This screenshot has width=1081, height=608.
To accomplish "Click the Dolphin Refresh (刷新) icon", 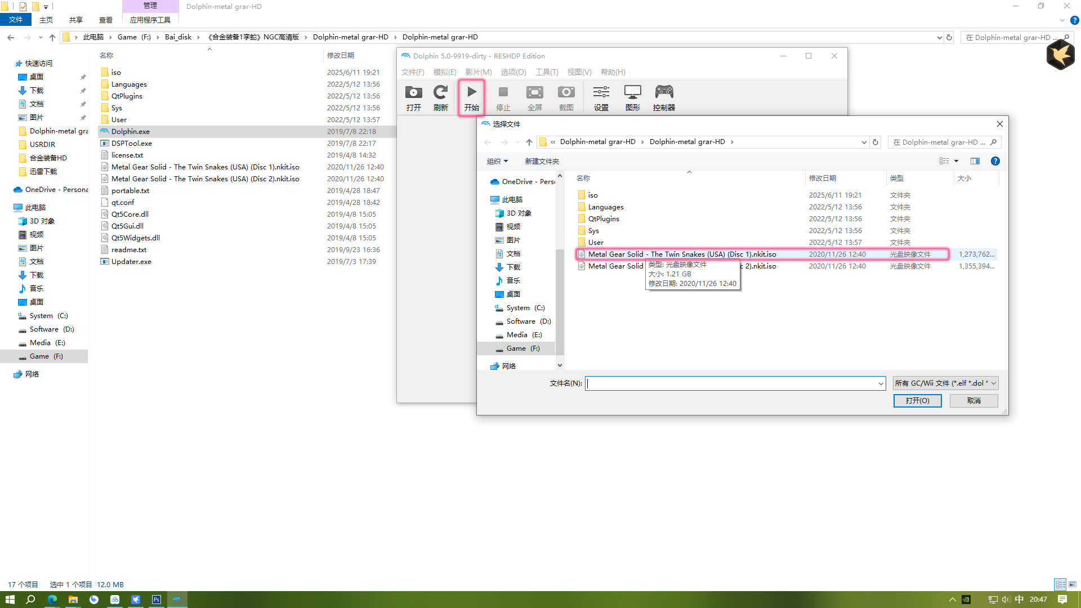I will tap(441, 98).
